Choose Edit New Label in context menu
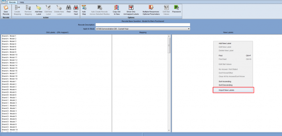Image resolution: width=282 pixels, height=136 pixels. pos(233,47)
